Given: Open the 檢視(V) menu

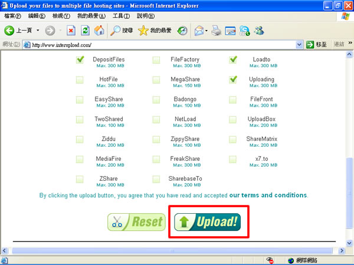Looking at the screenshot, I should point(61,16).
